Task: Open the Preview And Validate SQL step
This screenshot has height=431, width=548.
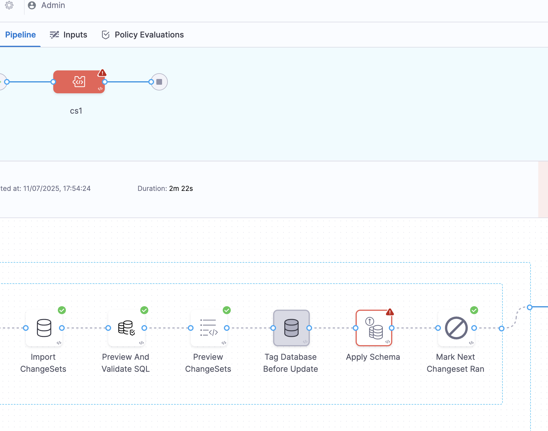Action: pyautogui.click(x=126, y=329)
